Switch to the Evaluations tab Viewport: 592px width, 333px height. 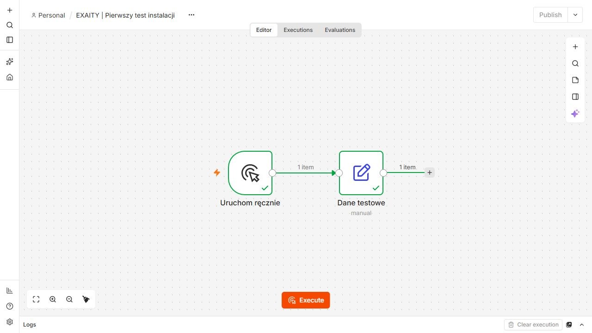point(340,30)
